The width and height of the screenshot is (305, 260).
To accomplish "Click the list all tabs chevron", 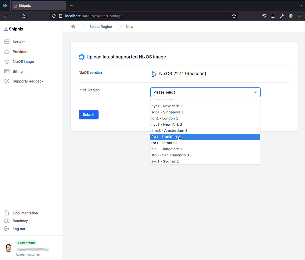I will pyautogui.click(x=300, y=5).
